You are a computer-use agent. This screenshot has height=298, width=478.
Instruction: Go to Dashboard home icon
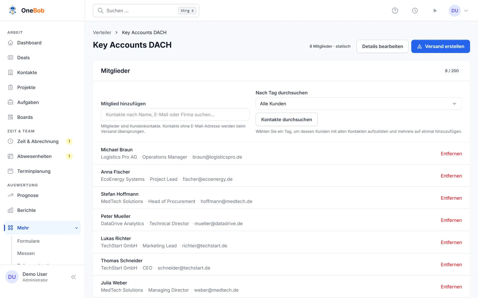tap(10, 43)
